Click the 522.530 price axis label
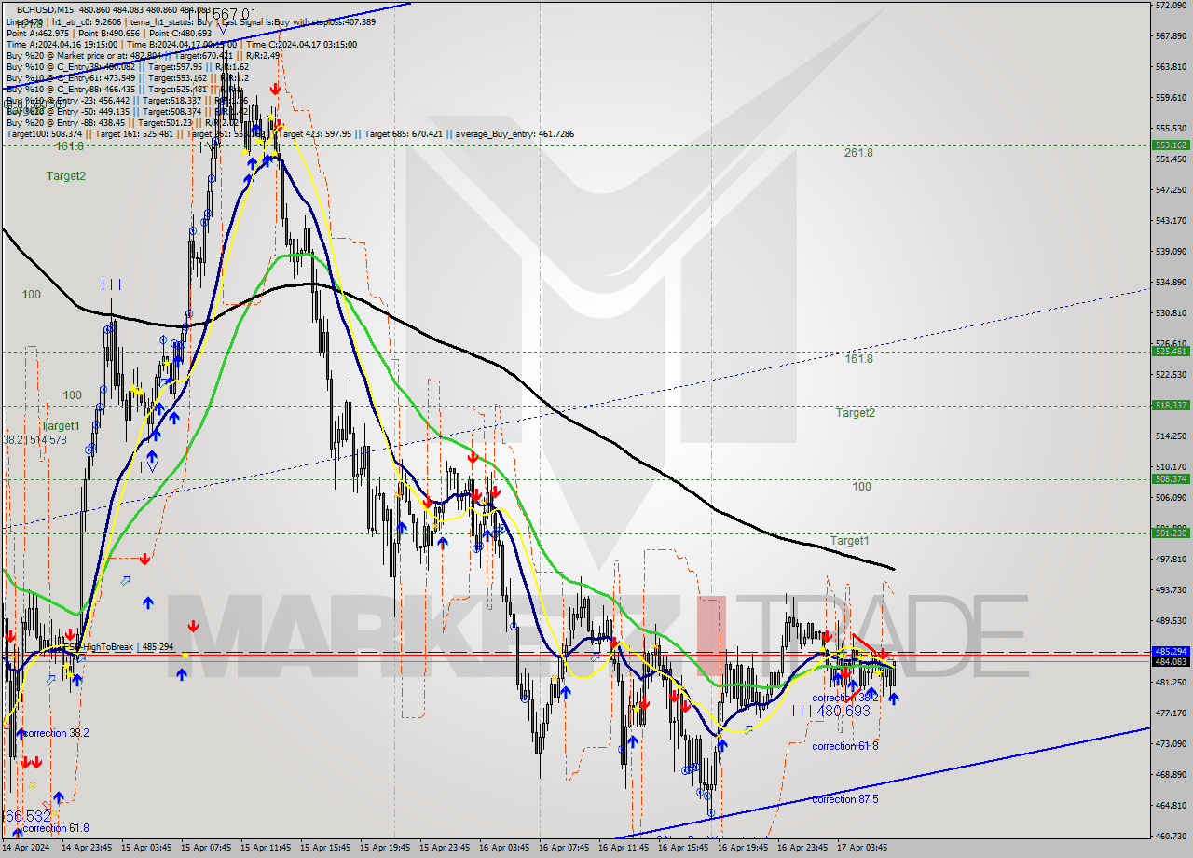 point(1171,374)
